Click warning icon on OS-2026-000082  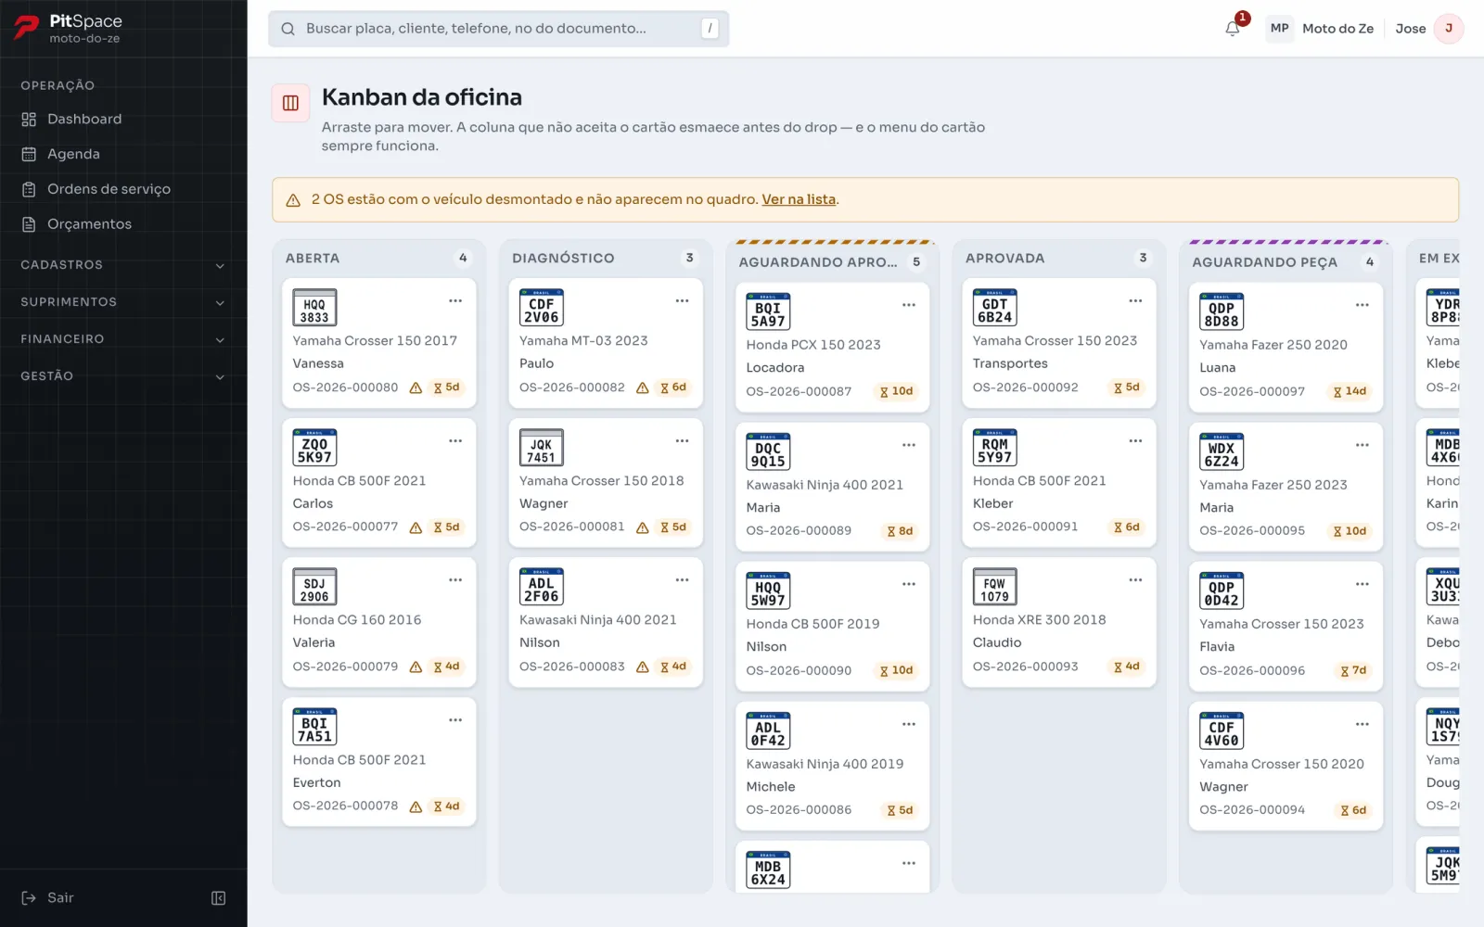(x=642, y=388)
